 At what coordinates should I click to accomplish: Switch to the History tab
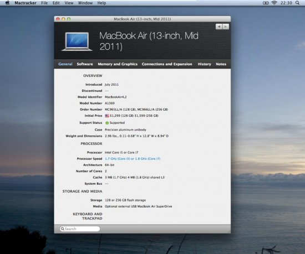(204, 64)
